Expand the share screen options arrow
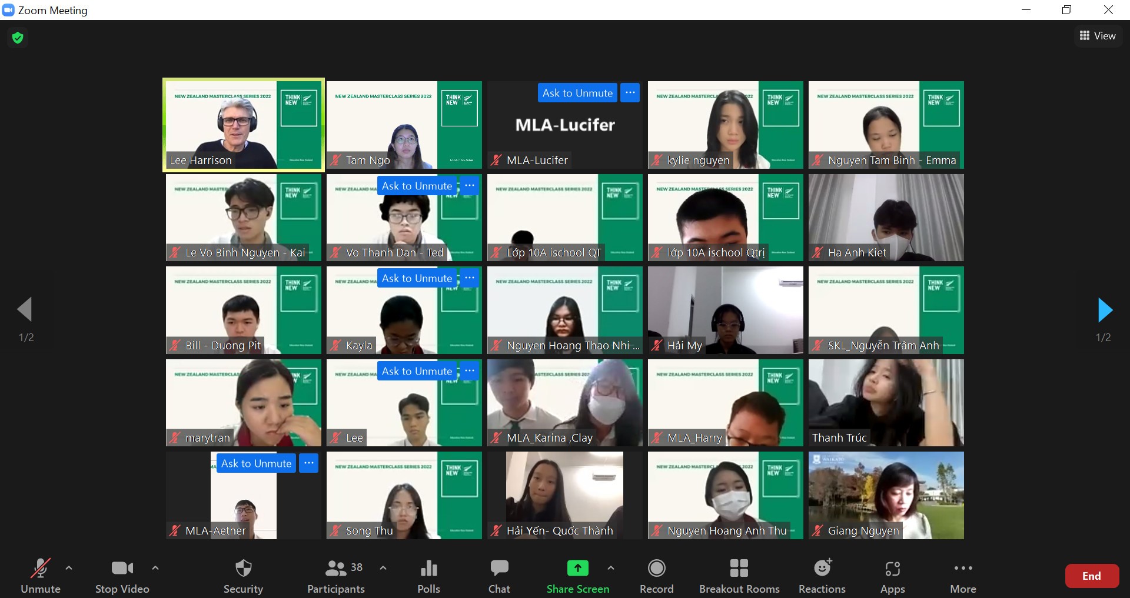Screen dimensions: 1130x598 [611, 568]
